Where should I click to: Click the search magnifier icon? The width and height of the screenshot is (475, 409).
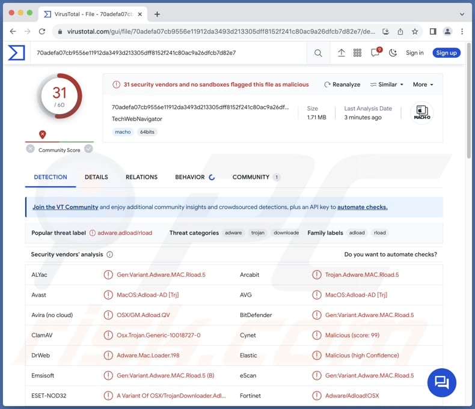pyautogui.click(x=318, y=53)
